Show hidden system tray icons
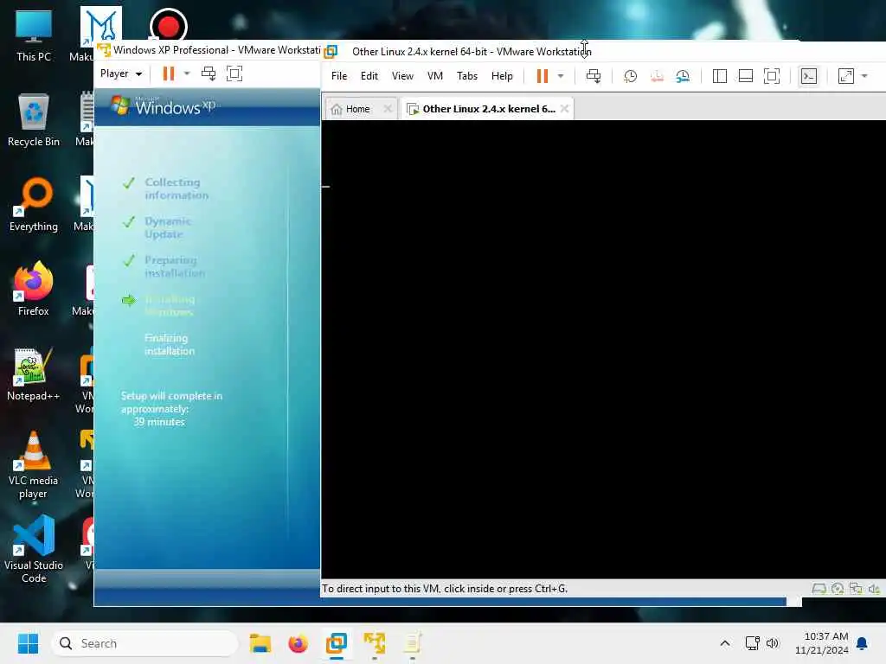The width and height of the screenshot is (886, 664). 725,643
